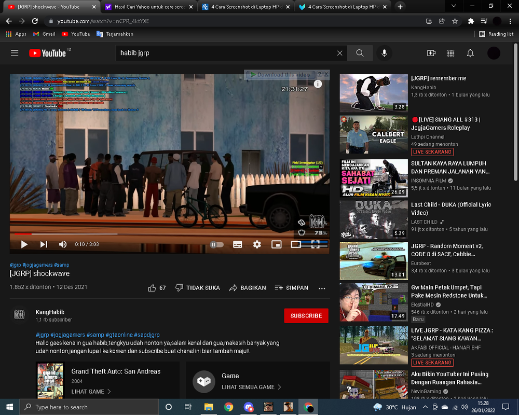Click TIDAK SUKA dislike button
Screen dimensions: 519x415
click(198, 288)
